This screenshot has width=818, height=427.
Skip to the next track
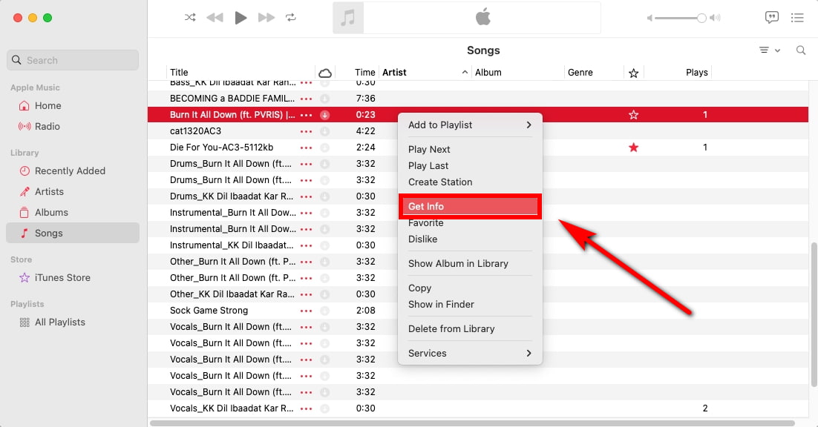(x=266, y=18)
